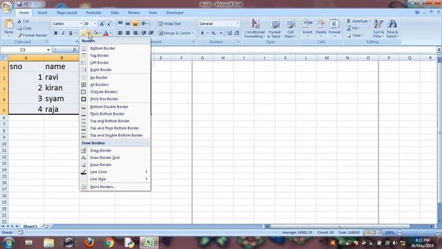The image size is (442, 249).
Task: Select the Sheet1 worksheet tab
Action: click(x=30, y=226)
